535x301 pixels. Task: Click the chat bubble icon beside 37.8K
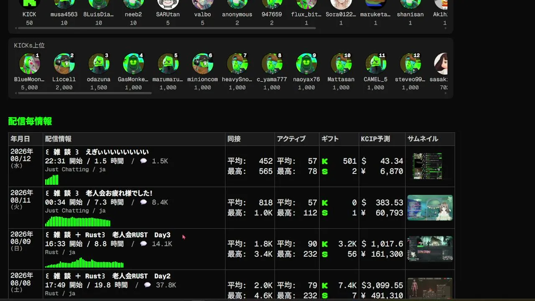[x=148, y=285]
